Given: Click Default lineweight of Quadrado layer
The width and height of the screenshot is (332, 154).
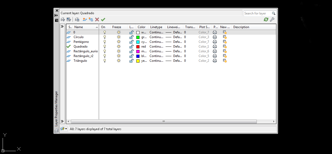Looking at the screenshot, I should pyautogui.click(x=174, y=47).
